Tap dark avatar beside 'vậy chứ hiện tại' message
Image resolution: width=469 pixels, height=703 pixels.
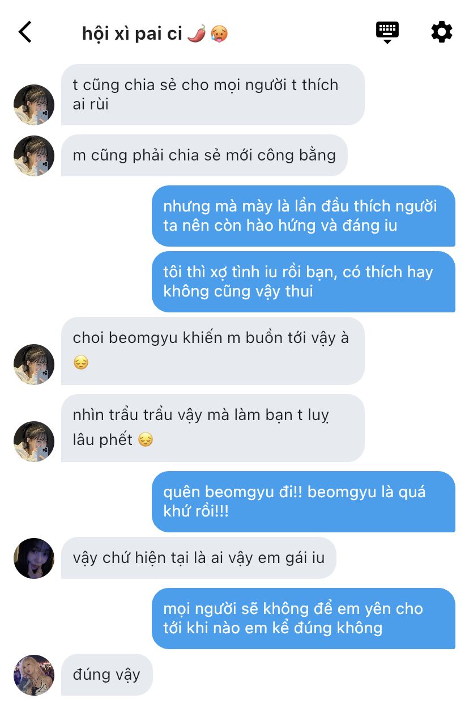[x=34, y=558]
